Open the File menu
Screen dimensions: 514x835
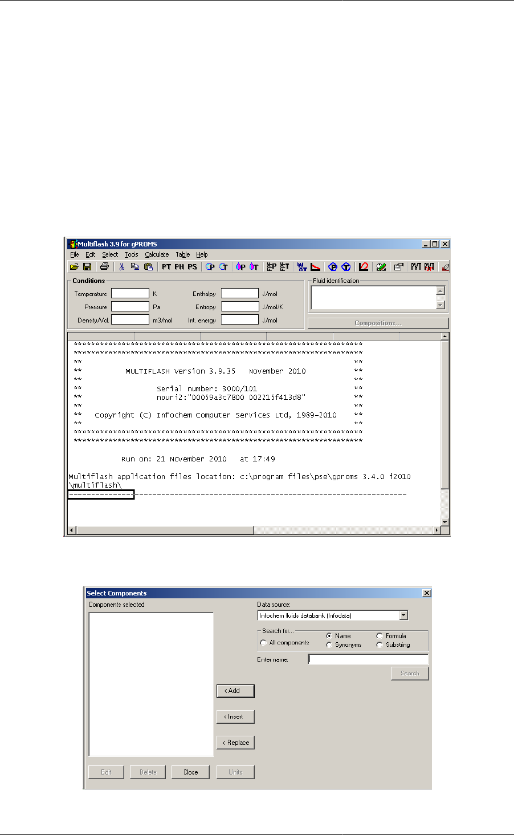[75, 254]
